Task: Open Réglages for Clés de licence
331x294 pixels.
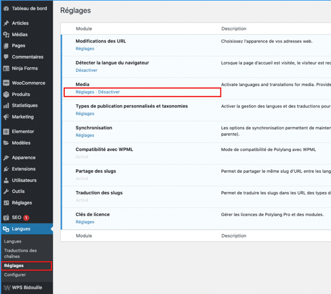Action: coord(85,222)
